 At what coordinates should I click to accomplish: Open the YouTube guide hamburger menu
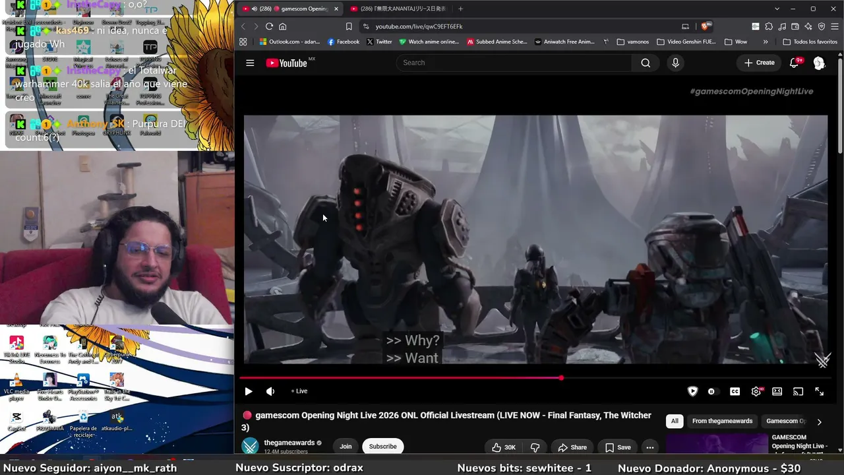(250, 63)
